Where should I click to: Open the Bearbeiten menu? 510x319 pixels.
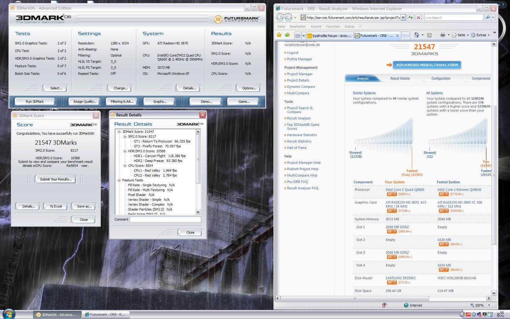tap(297, 27)
